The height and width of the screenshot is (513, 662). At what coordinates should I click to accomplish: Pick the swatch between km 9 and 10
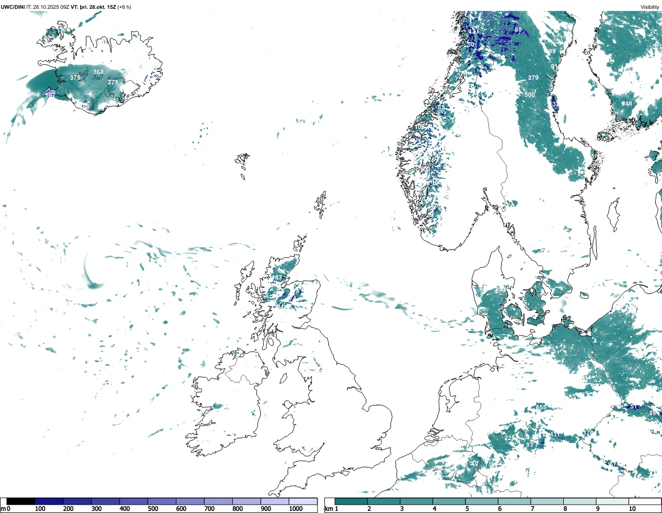[612, 501]
